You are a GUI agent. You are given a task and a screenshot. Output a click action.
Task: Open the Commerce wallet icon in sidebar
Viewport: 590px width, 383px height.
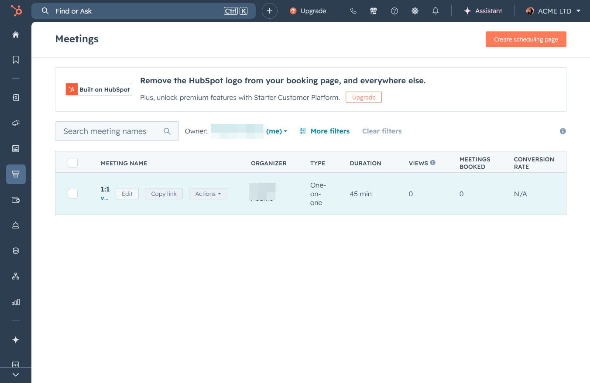point(16,200)
